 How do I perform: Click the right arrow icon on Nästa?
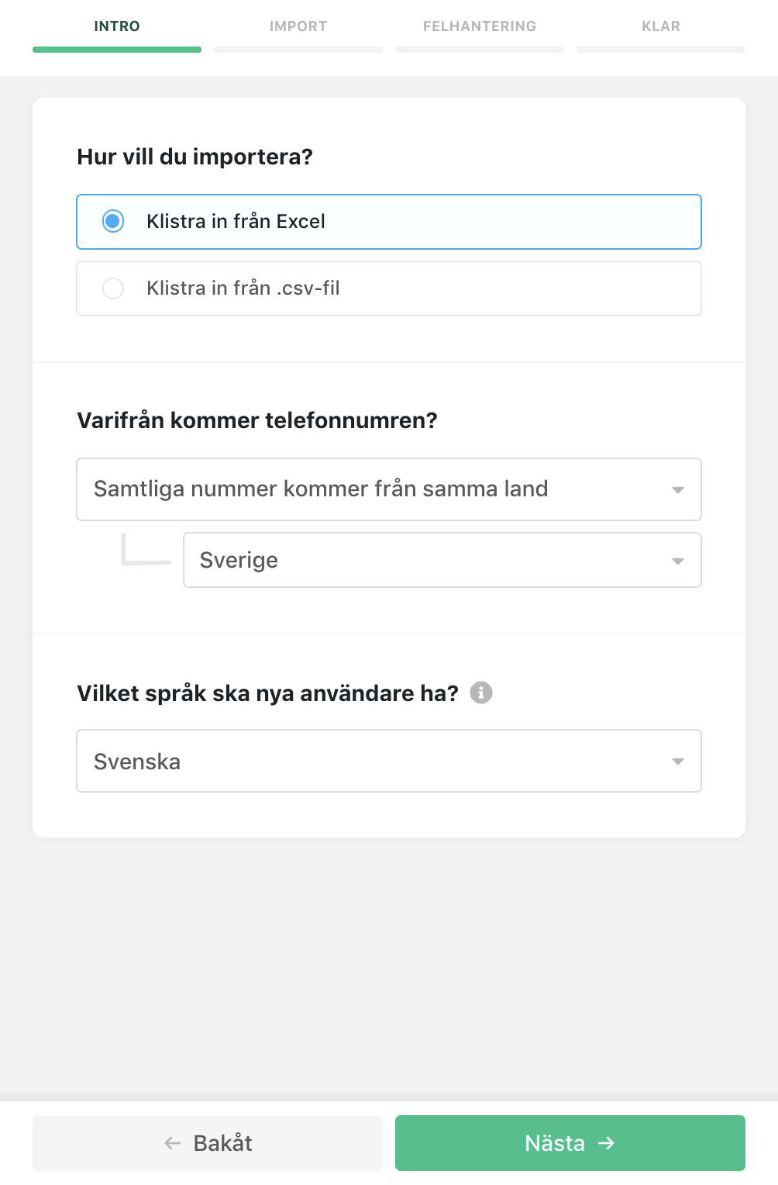click(x=606, y=1143)
